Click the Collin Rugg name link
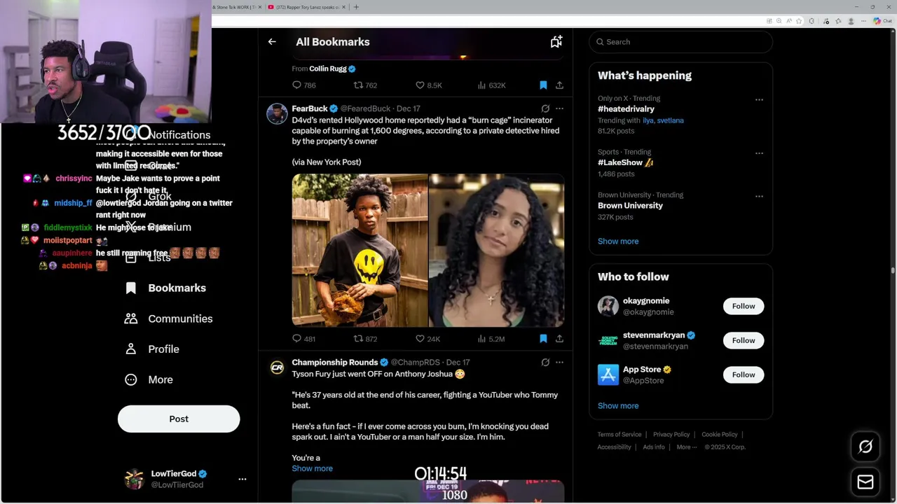The width and height of the screenshot is (897, 504). point(328,69)
